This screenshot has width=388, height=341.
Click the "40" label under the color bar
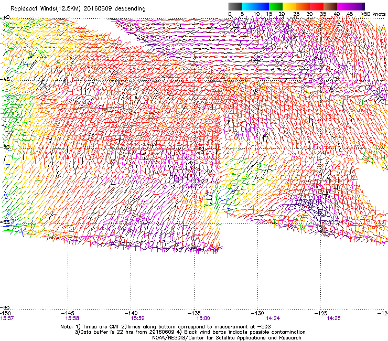click(x=337, y=14)
